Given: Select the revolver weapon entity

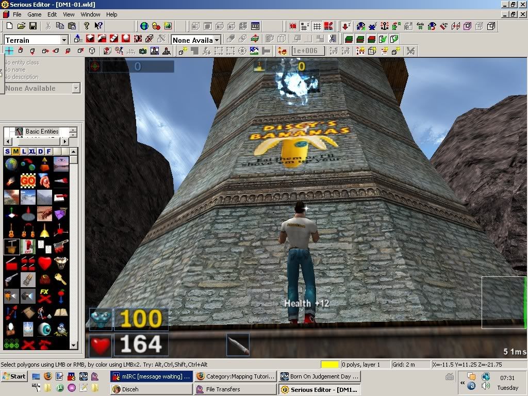Looking at the screenshot, I should pyautogui.click(x=11, y=280).
